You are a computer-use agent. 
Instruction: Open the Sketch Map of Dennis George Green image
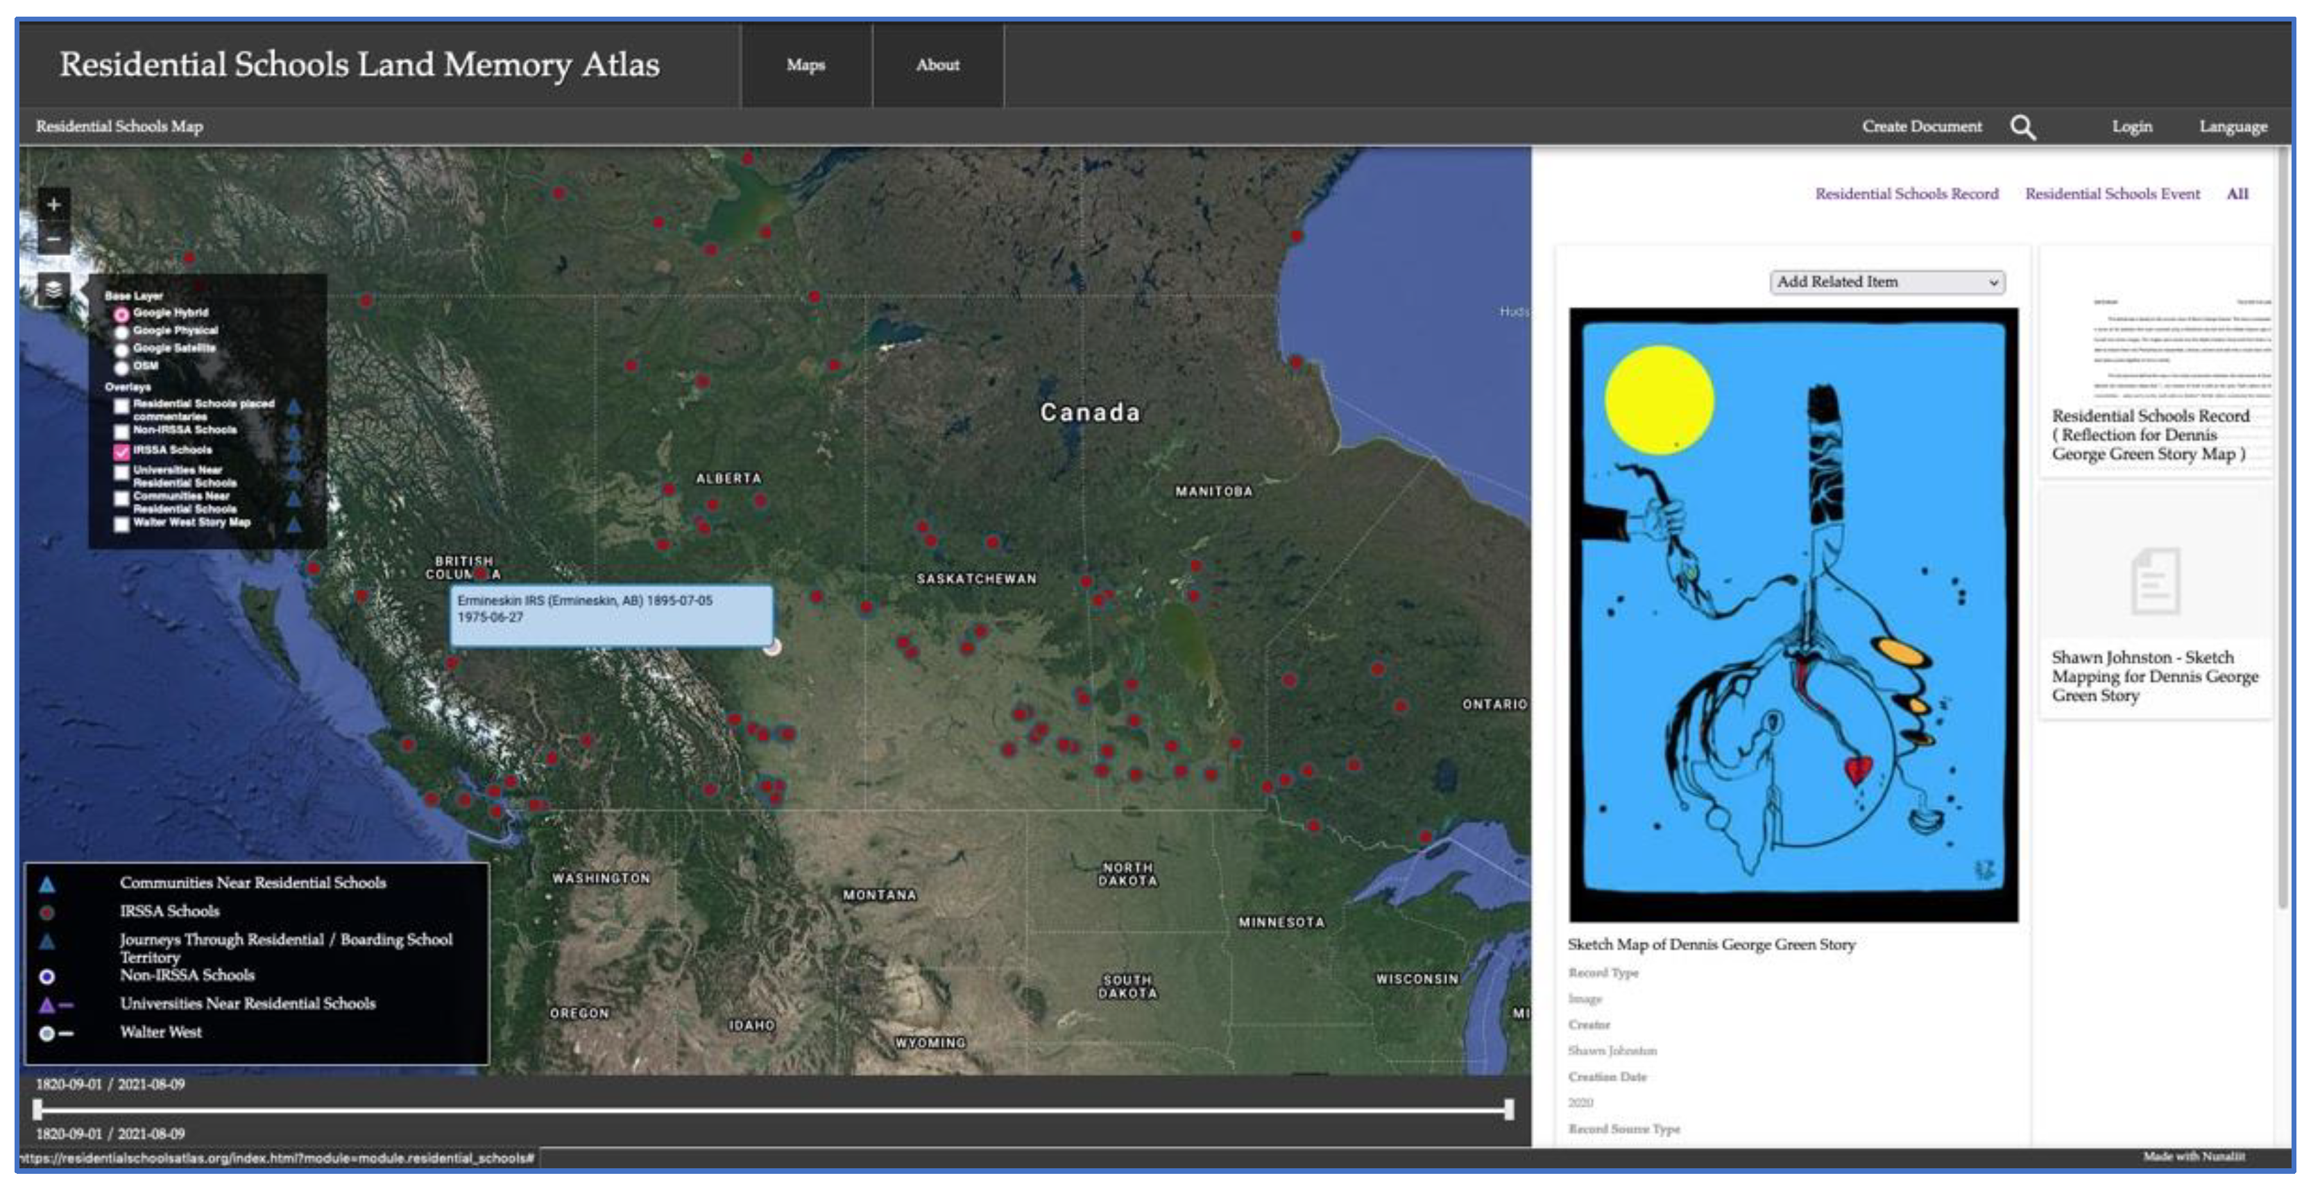point(1793,614)
